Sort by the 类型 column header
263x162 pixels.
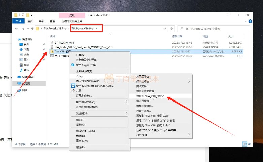coord(205,36)
